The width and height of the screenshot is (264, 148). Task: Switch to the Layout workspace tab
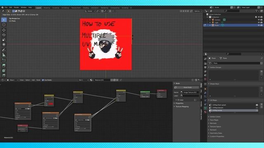pos(38,8)
